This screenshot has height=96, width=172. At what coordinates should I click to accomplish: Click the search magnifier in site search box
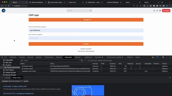pyautogui.click(x=91, y=11)
